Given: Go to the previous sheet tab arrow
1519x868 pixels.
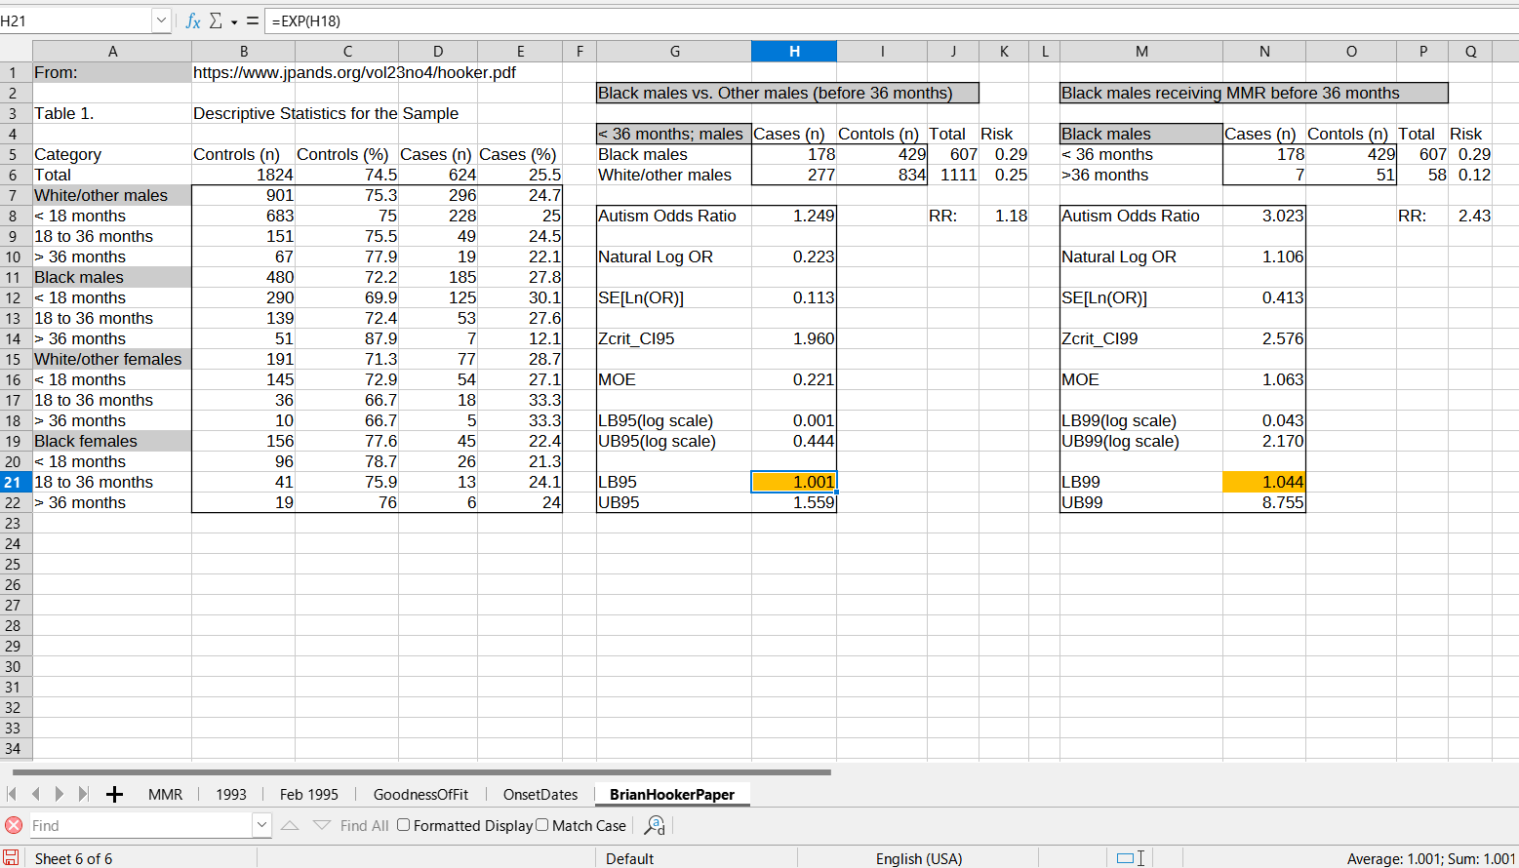Looking at the screenshot, I should point(35,794).
